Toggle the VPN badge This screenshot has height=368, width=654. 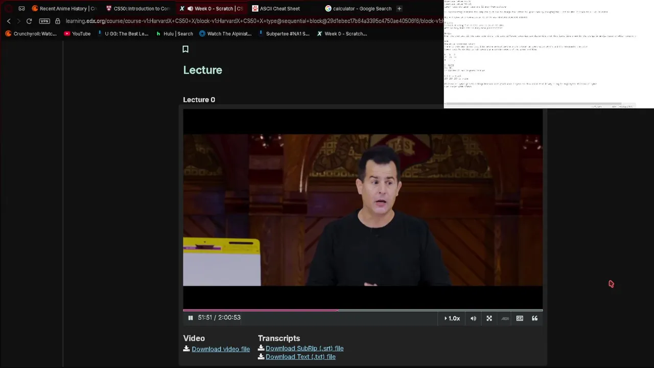coord(44,21)
